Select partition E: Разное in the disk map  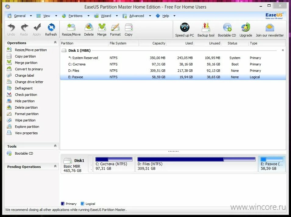(x=271, y=164)
